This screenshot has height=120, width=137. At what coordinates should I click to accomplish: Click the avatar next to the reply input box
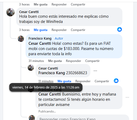coord(32,118)
